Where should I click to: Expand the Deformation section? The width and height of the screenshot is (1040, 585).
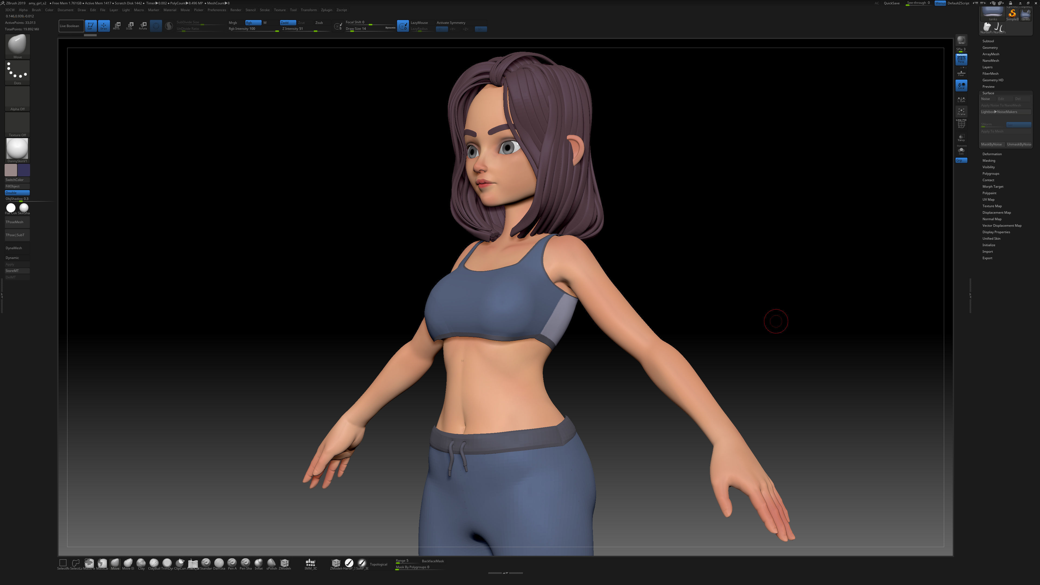pyautogui.click(x=992, y=154)
